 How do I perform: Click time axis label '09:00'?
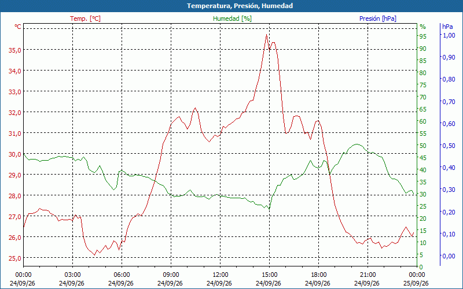point(171,275)
